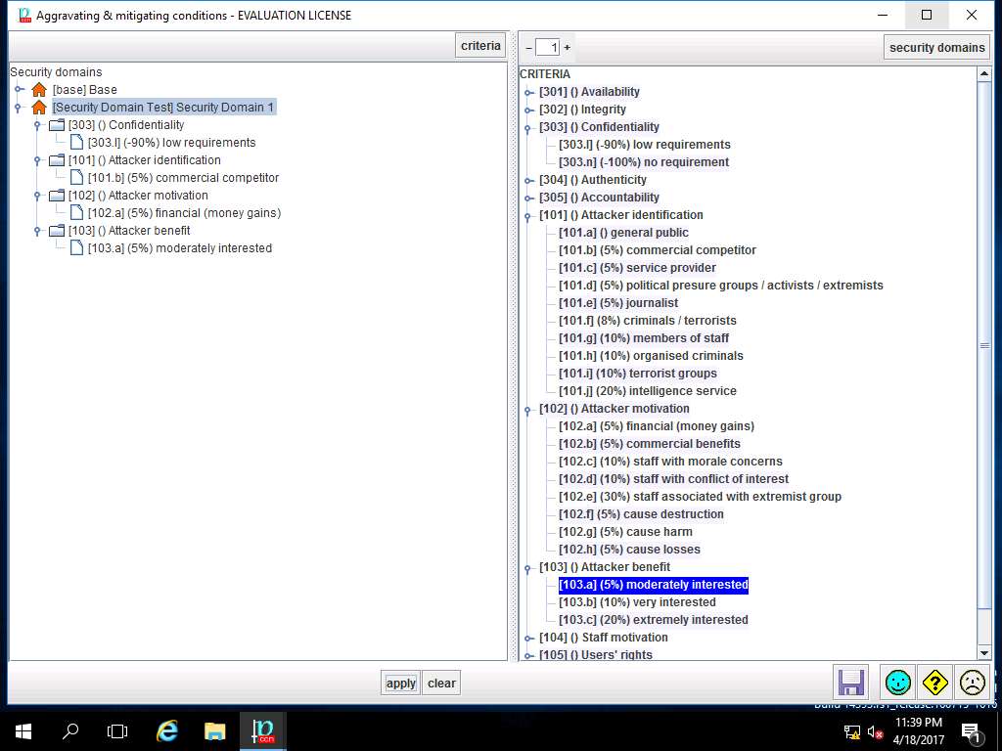Select [303.n] no requirement criterion
This screenshot has width=1002, height=751.
coord(644,162)
